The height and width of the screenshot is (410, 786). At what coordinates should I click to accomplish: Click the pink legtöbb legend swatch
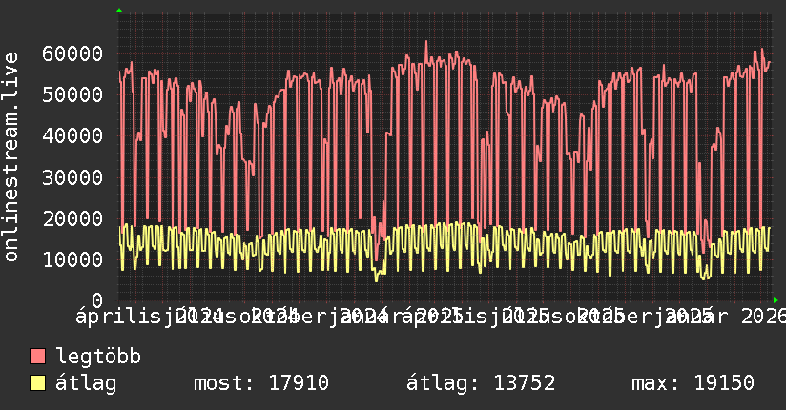[37, 357]
